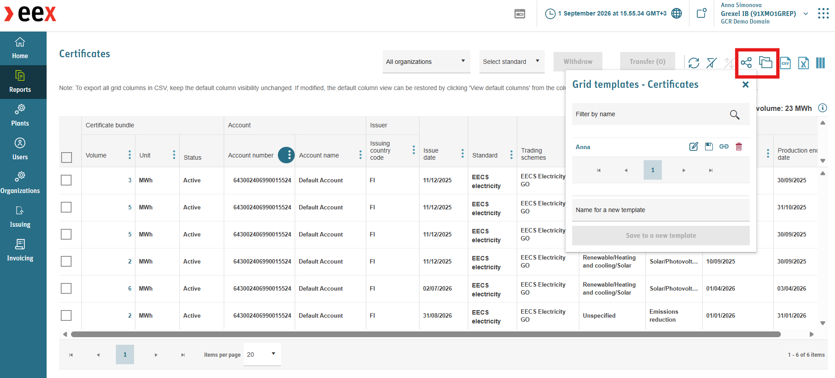The height and width of the screenshot is (378, 835).
Task: Select checkbox for row ending 31/10/2025
Action: tap(66, 207)
